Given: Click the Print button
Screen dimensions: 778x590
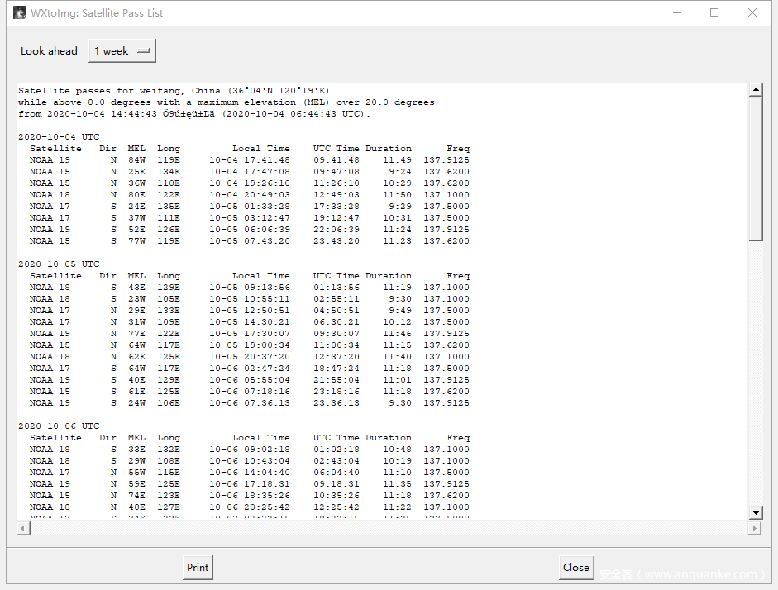Looking at the screenshot, I should click(x=198, y=568).
